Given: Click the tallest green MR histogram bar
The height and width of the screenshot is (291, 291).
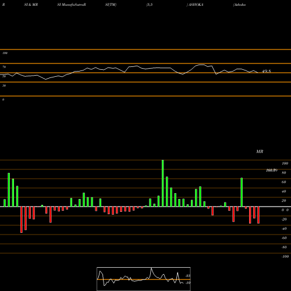Looking at the screenshot, I should pyautogui.click(x=162, y=183).
